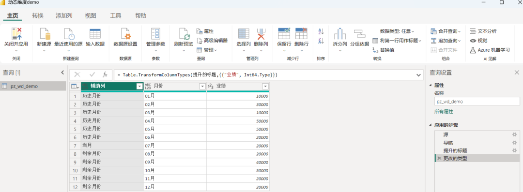Screen dimensions: 523x192
Task: Click the 刷新预览 icon
Action: click(184, 34)
